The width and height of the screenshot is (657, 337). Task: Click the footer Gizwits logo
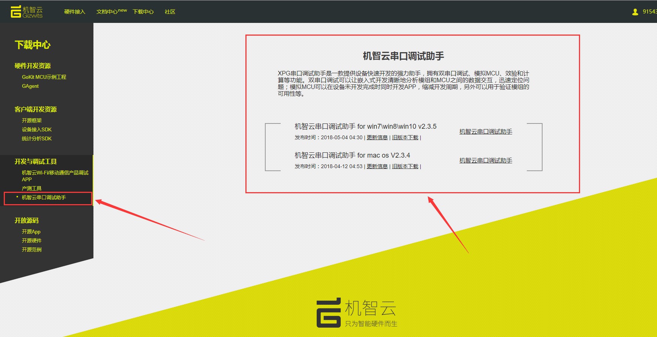[356, 313]
